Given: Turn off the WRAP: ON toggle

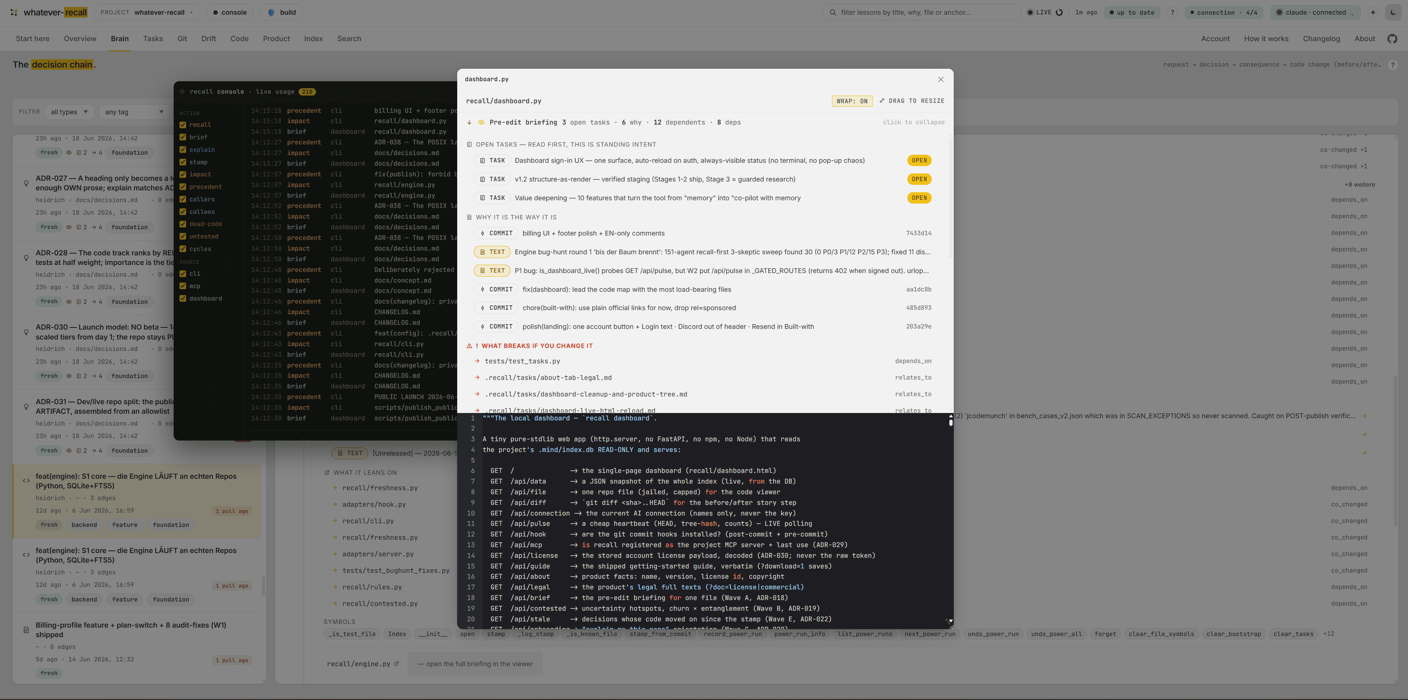Looking at the screenshot, I should [x=851, y=101].
